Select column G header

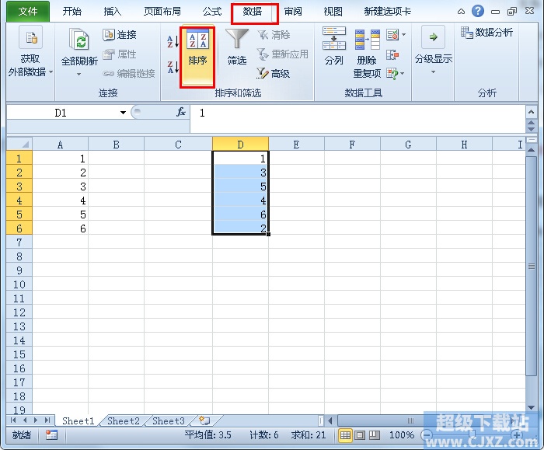tap(408, 144)
